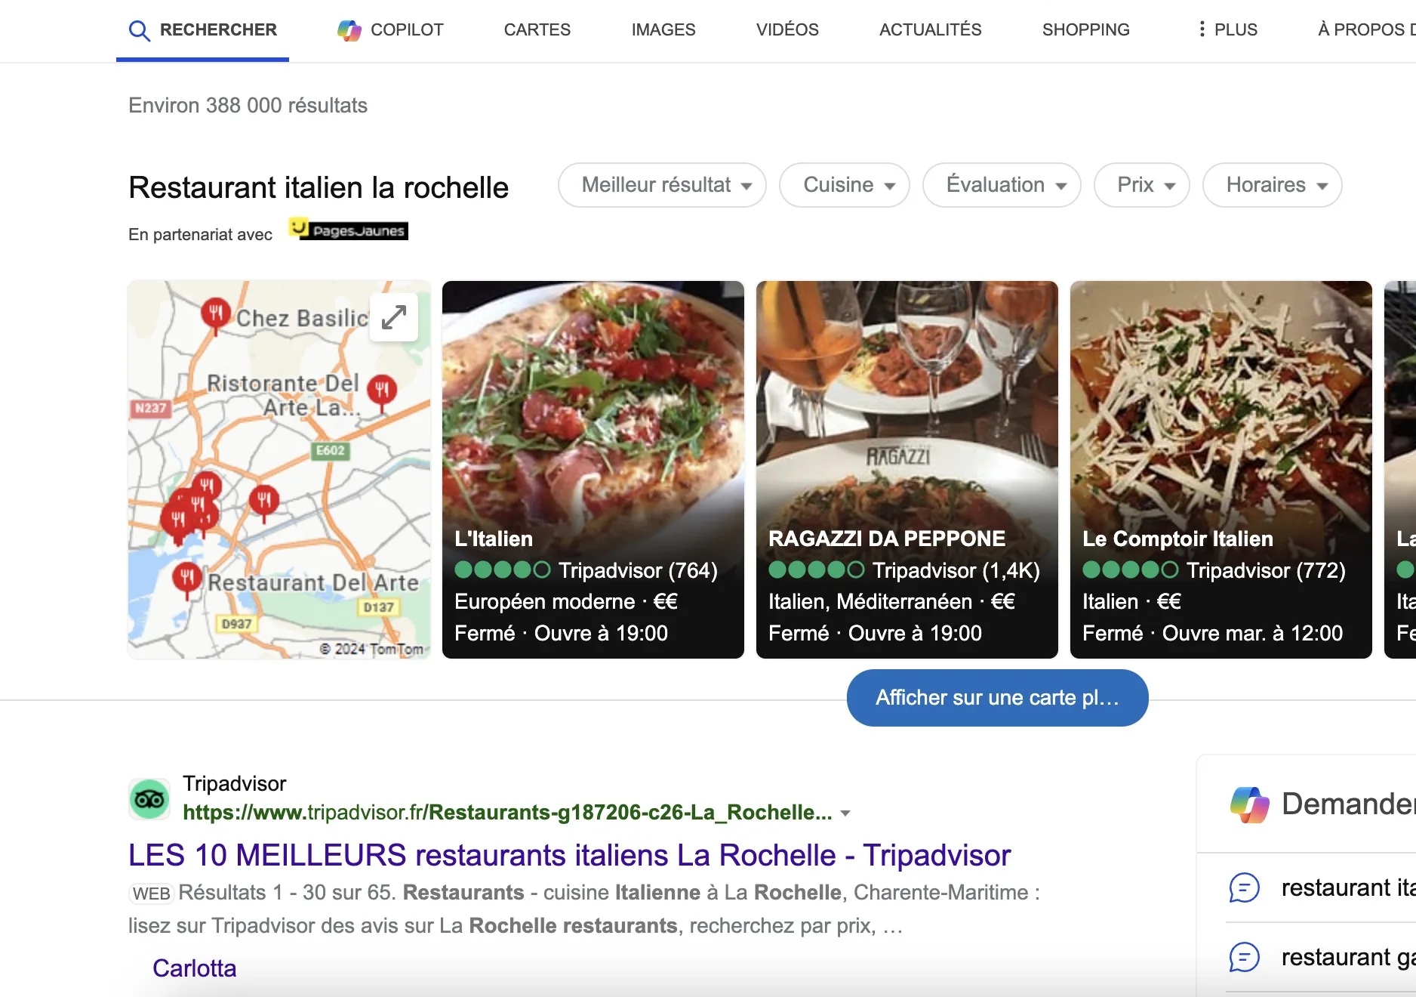Switch to the ACTUALITÉS tab
This screenshot has height=997, width=1416.
(x=930, y=30)
